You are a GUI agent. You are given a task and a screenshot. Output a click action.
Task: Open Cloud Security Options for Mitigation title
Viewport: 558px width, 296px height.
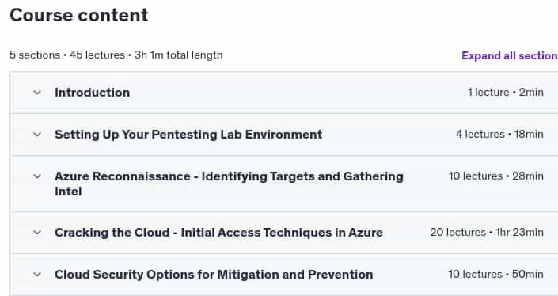click(x=214, y=275)
